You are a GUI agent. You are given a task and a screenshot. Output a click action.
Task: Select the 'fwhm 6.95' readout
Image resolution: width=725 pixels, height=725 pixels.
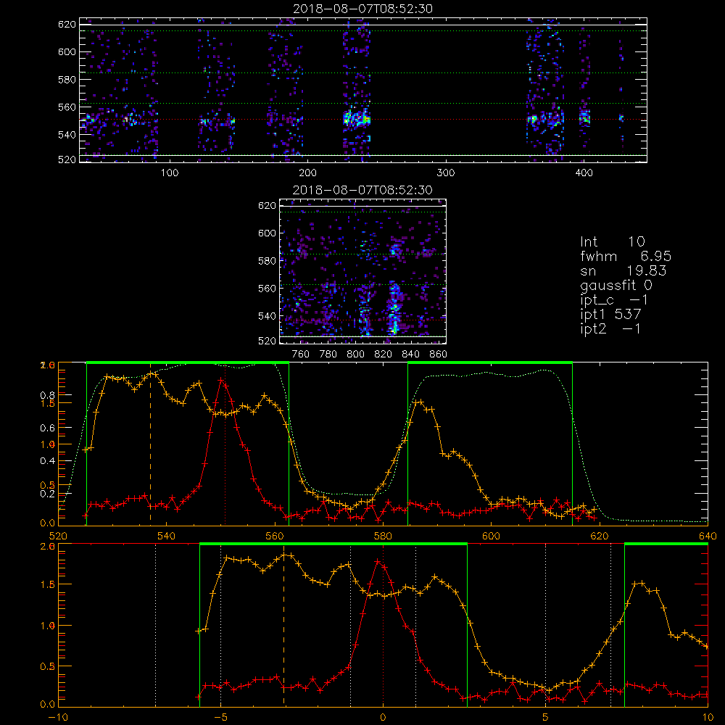tap(626, 256)
